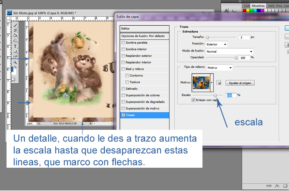
Task: Switch to the Pinceles panel tab
Action: pyautogui.click(x=279, y=6)
